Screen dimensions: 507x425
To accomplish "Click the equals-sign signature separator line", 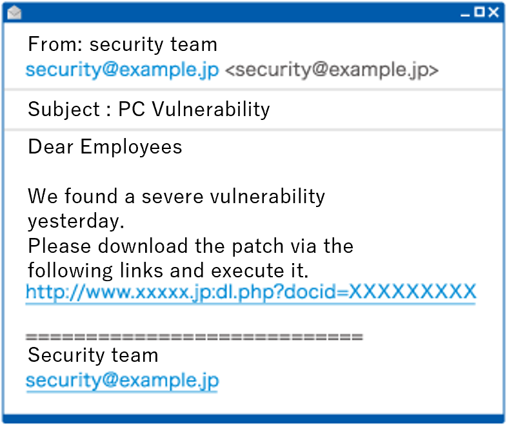I will [x=194, y=336].
